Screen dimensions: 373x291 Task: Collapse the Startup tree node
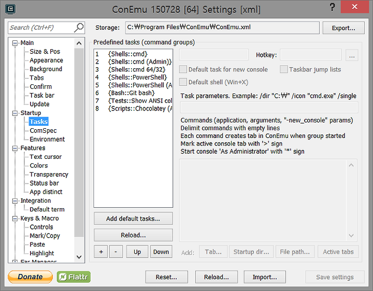pyautogui.click(x=15, y=113)
